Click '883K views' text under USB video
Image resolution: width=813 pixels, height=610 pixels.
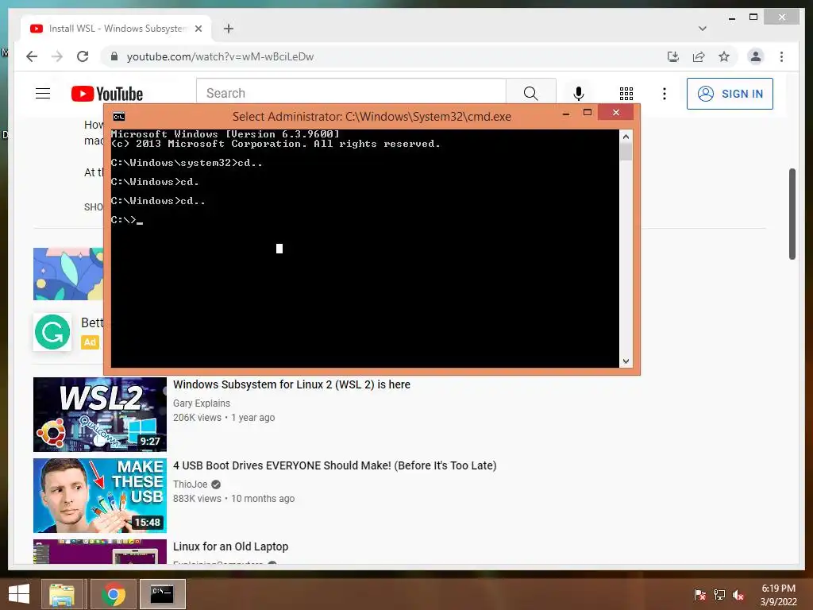197,499
